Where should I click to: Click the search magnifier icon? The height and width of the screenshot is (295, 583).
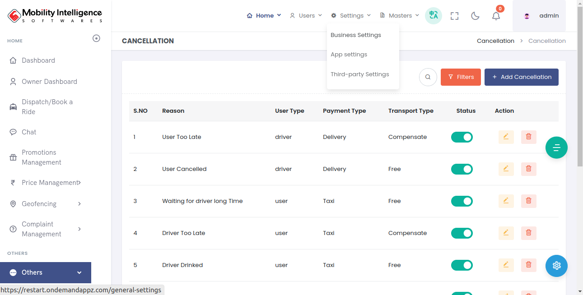[428, 77]
